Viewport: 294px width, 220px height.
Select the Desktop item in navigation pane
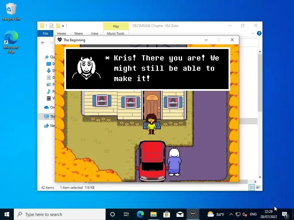(x=50, y=64)
